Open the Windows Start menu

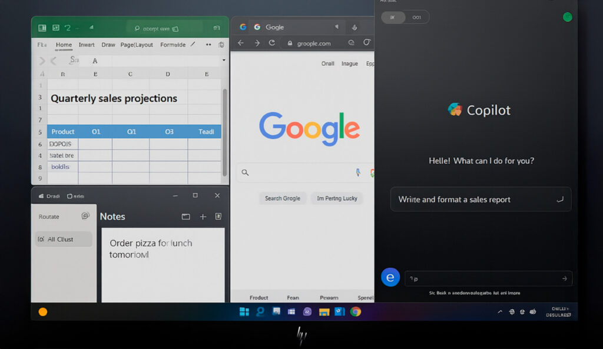point(244,312)
